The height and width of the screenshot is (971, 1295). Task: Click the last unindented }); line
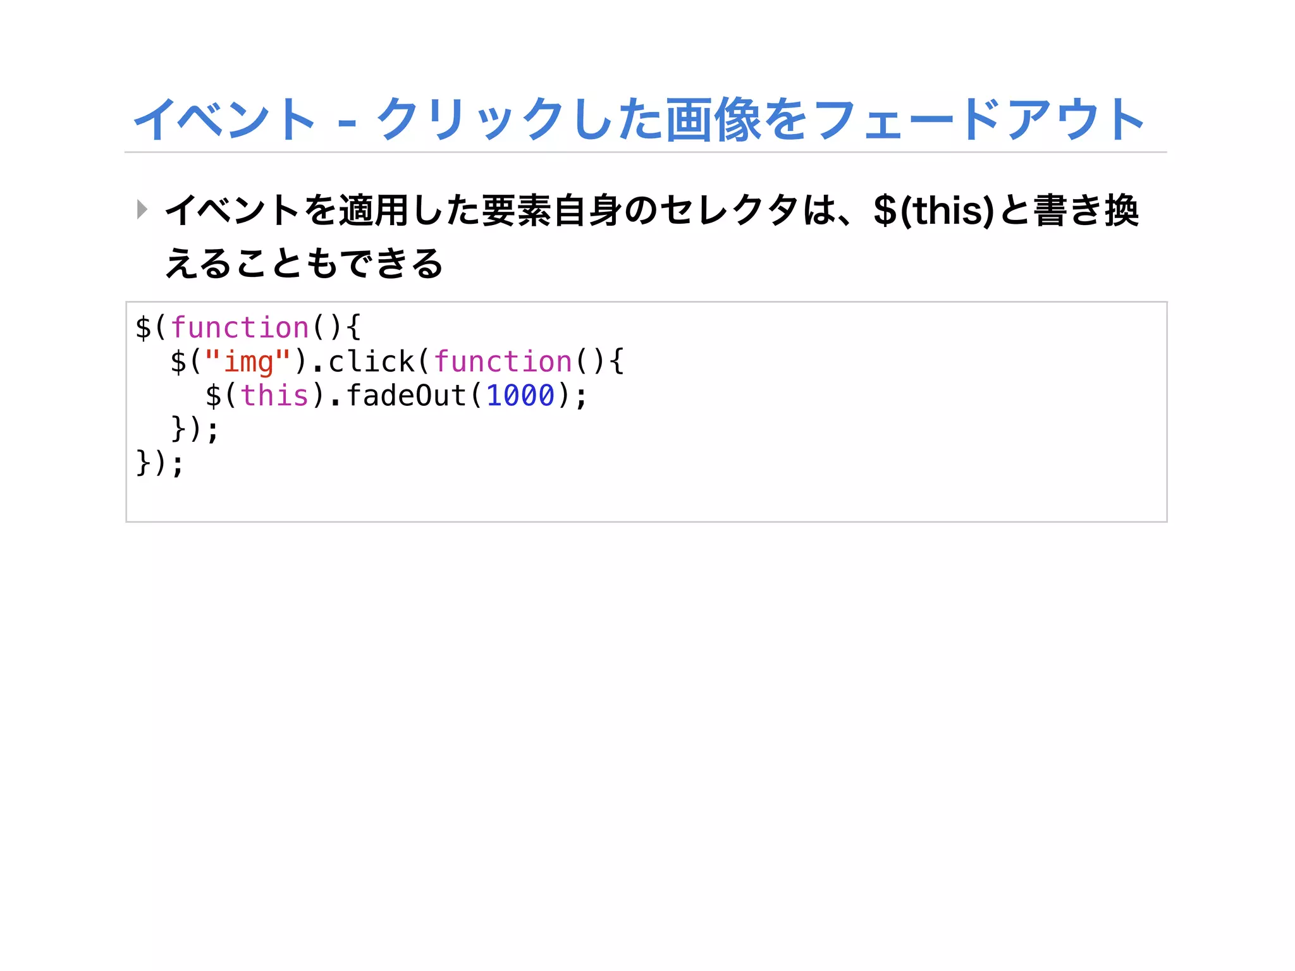coord(160,463)
